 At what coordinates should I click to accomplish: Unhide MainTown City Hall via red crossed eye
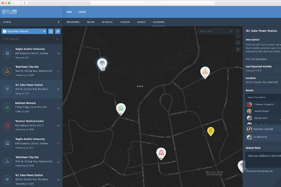point(58,72)
